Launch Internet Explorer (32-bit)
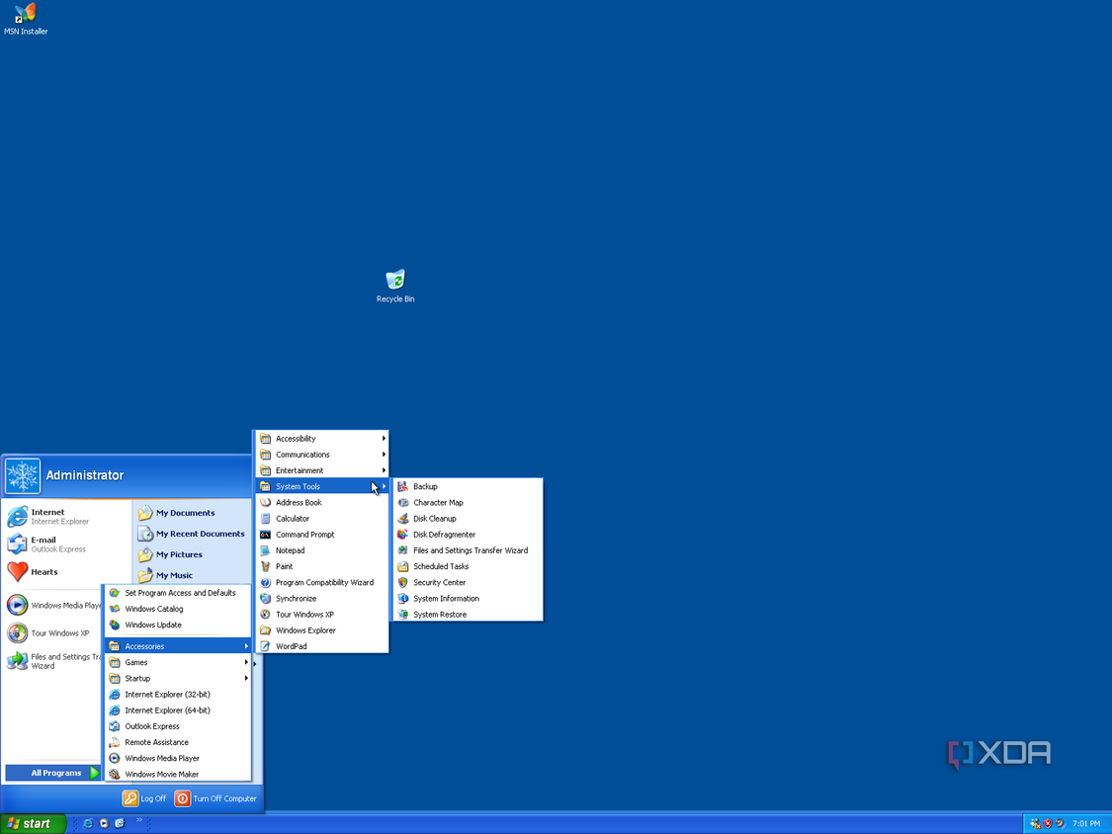 point(178,695)
